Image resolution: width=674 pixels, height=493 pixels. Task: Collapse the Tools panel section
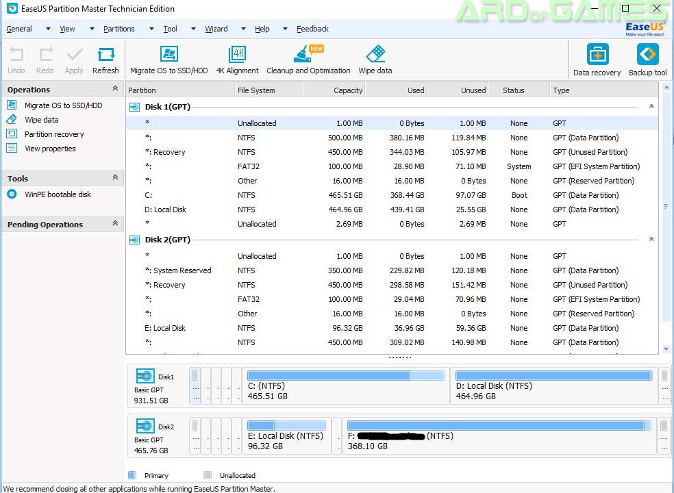115,177
